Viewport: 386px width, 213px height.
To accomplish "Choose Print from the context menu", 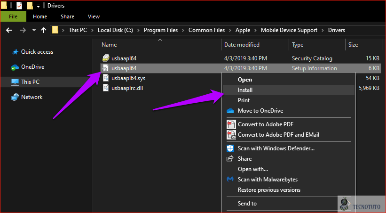I will pyautogui.click(x=289, y=100).
